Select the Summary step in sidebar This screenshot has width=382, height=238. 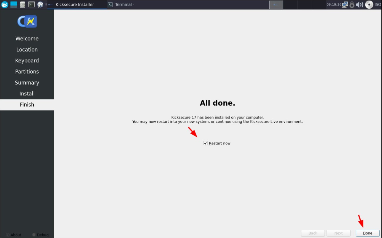27,83
